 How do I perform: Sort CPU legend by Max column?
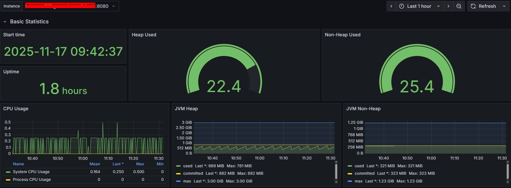pyautogui.click(x=140, y=164)
